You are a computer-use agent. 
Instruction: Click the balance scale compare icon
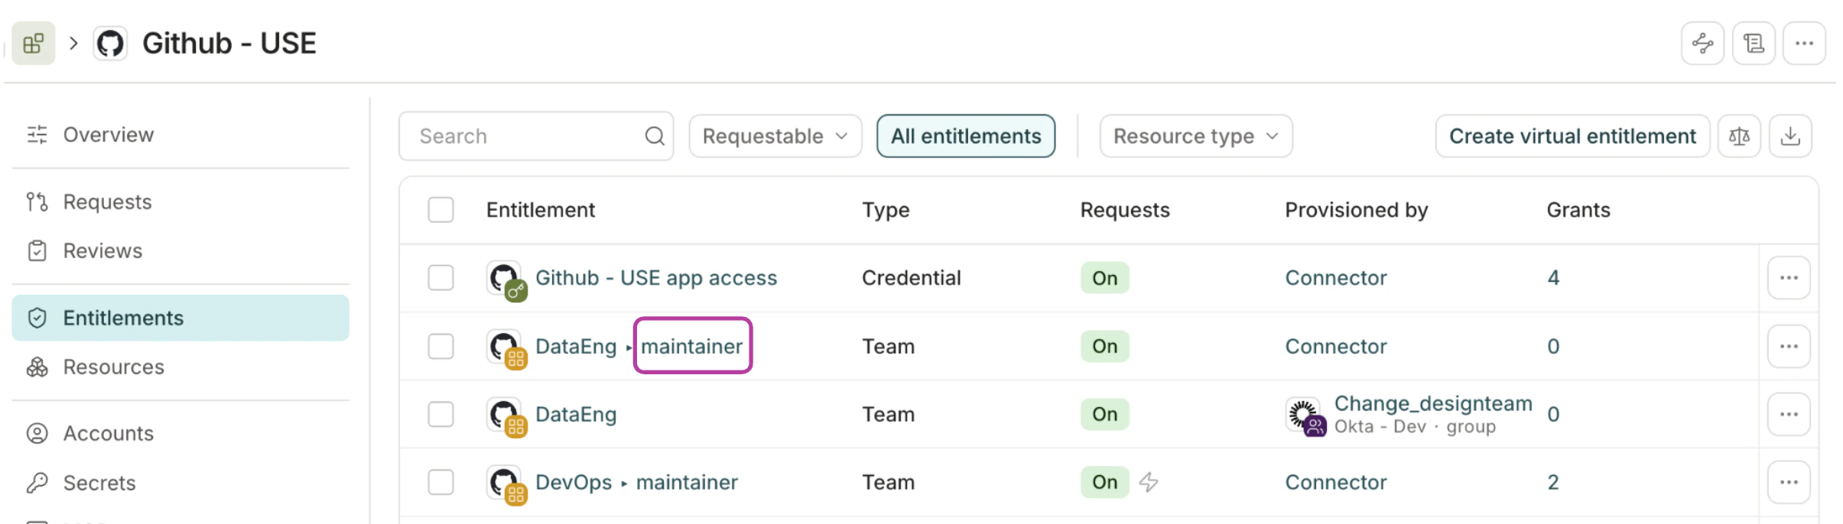pyautogui.click(x=1739, y=136)
